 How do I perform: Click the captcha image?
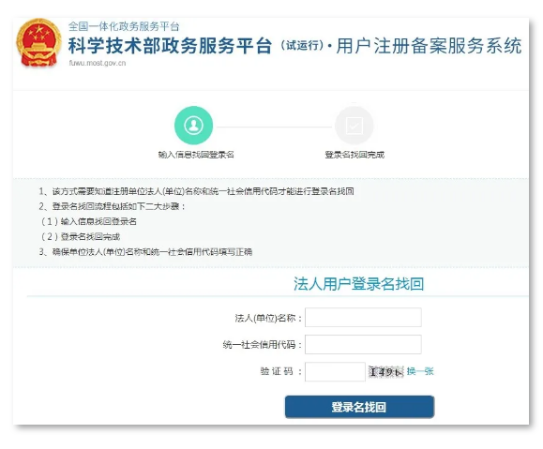385,372
